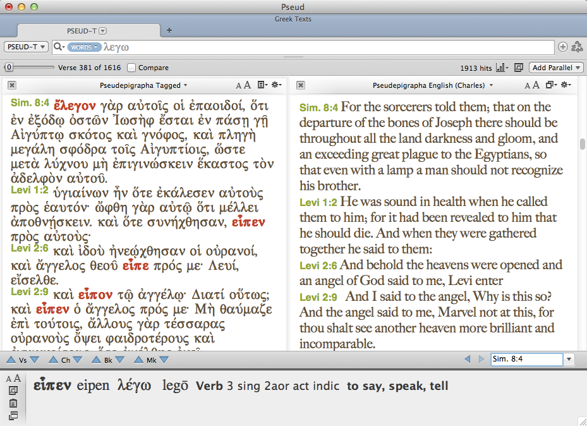
Task: Click Levi 2:9 reference in the English pane
Action: (x=318, y=297)
